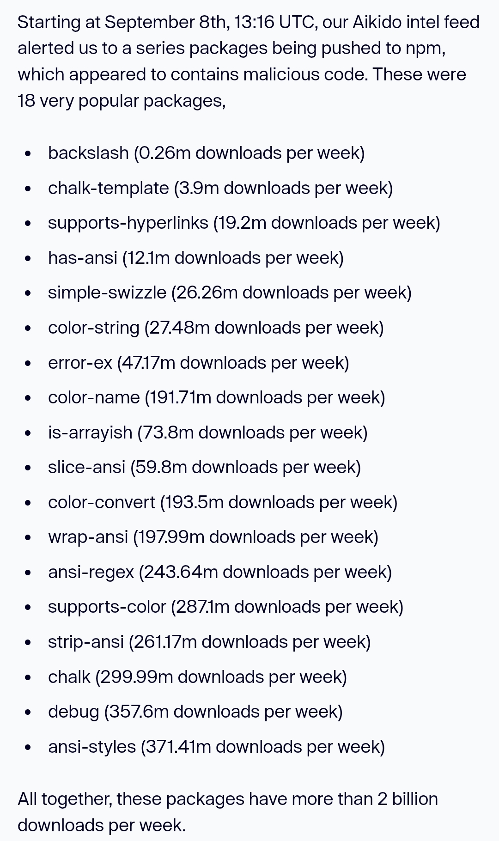499x841 pixels.
Task: Click the color-convert package entry
Action: [223, 502]
